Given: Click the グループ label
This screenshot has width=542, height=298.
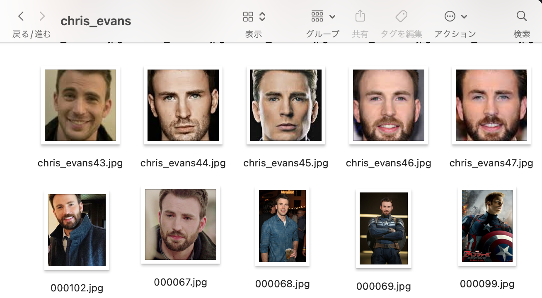Looking at the screenshot, I should coord(323,34).
